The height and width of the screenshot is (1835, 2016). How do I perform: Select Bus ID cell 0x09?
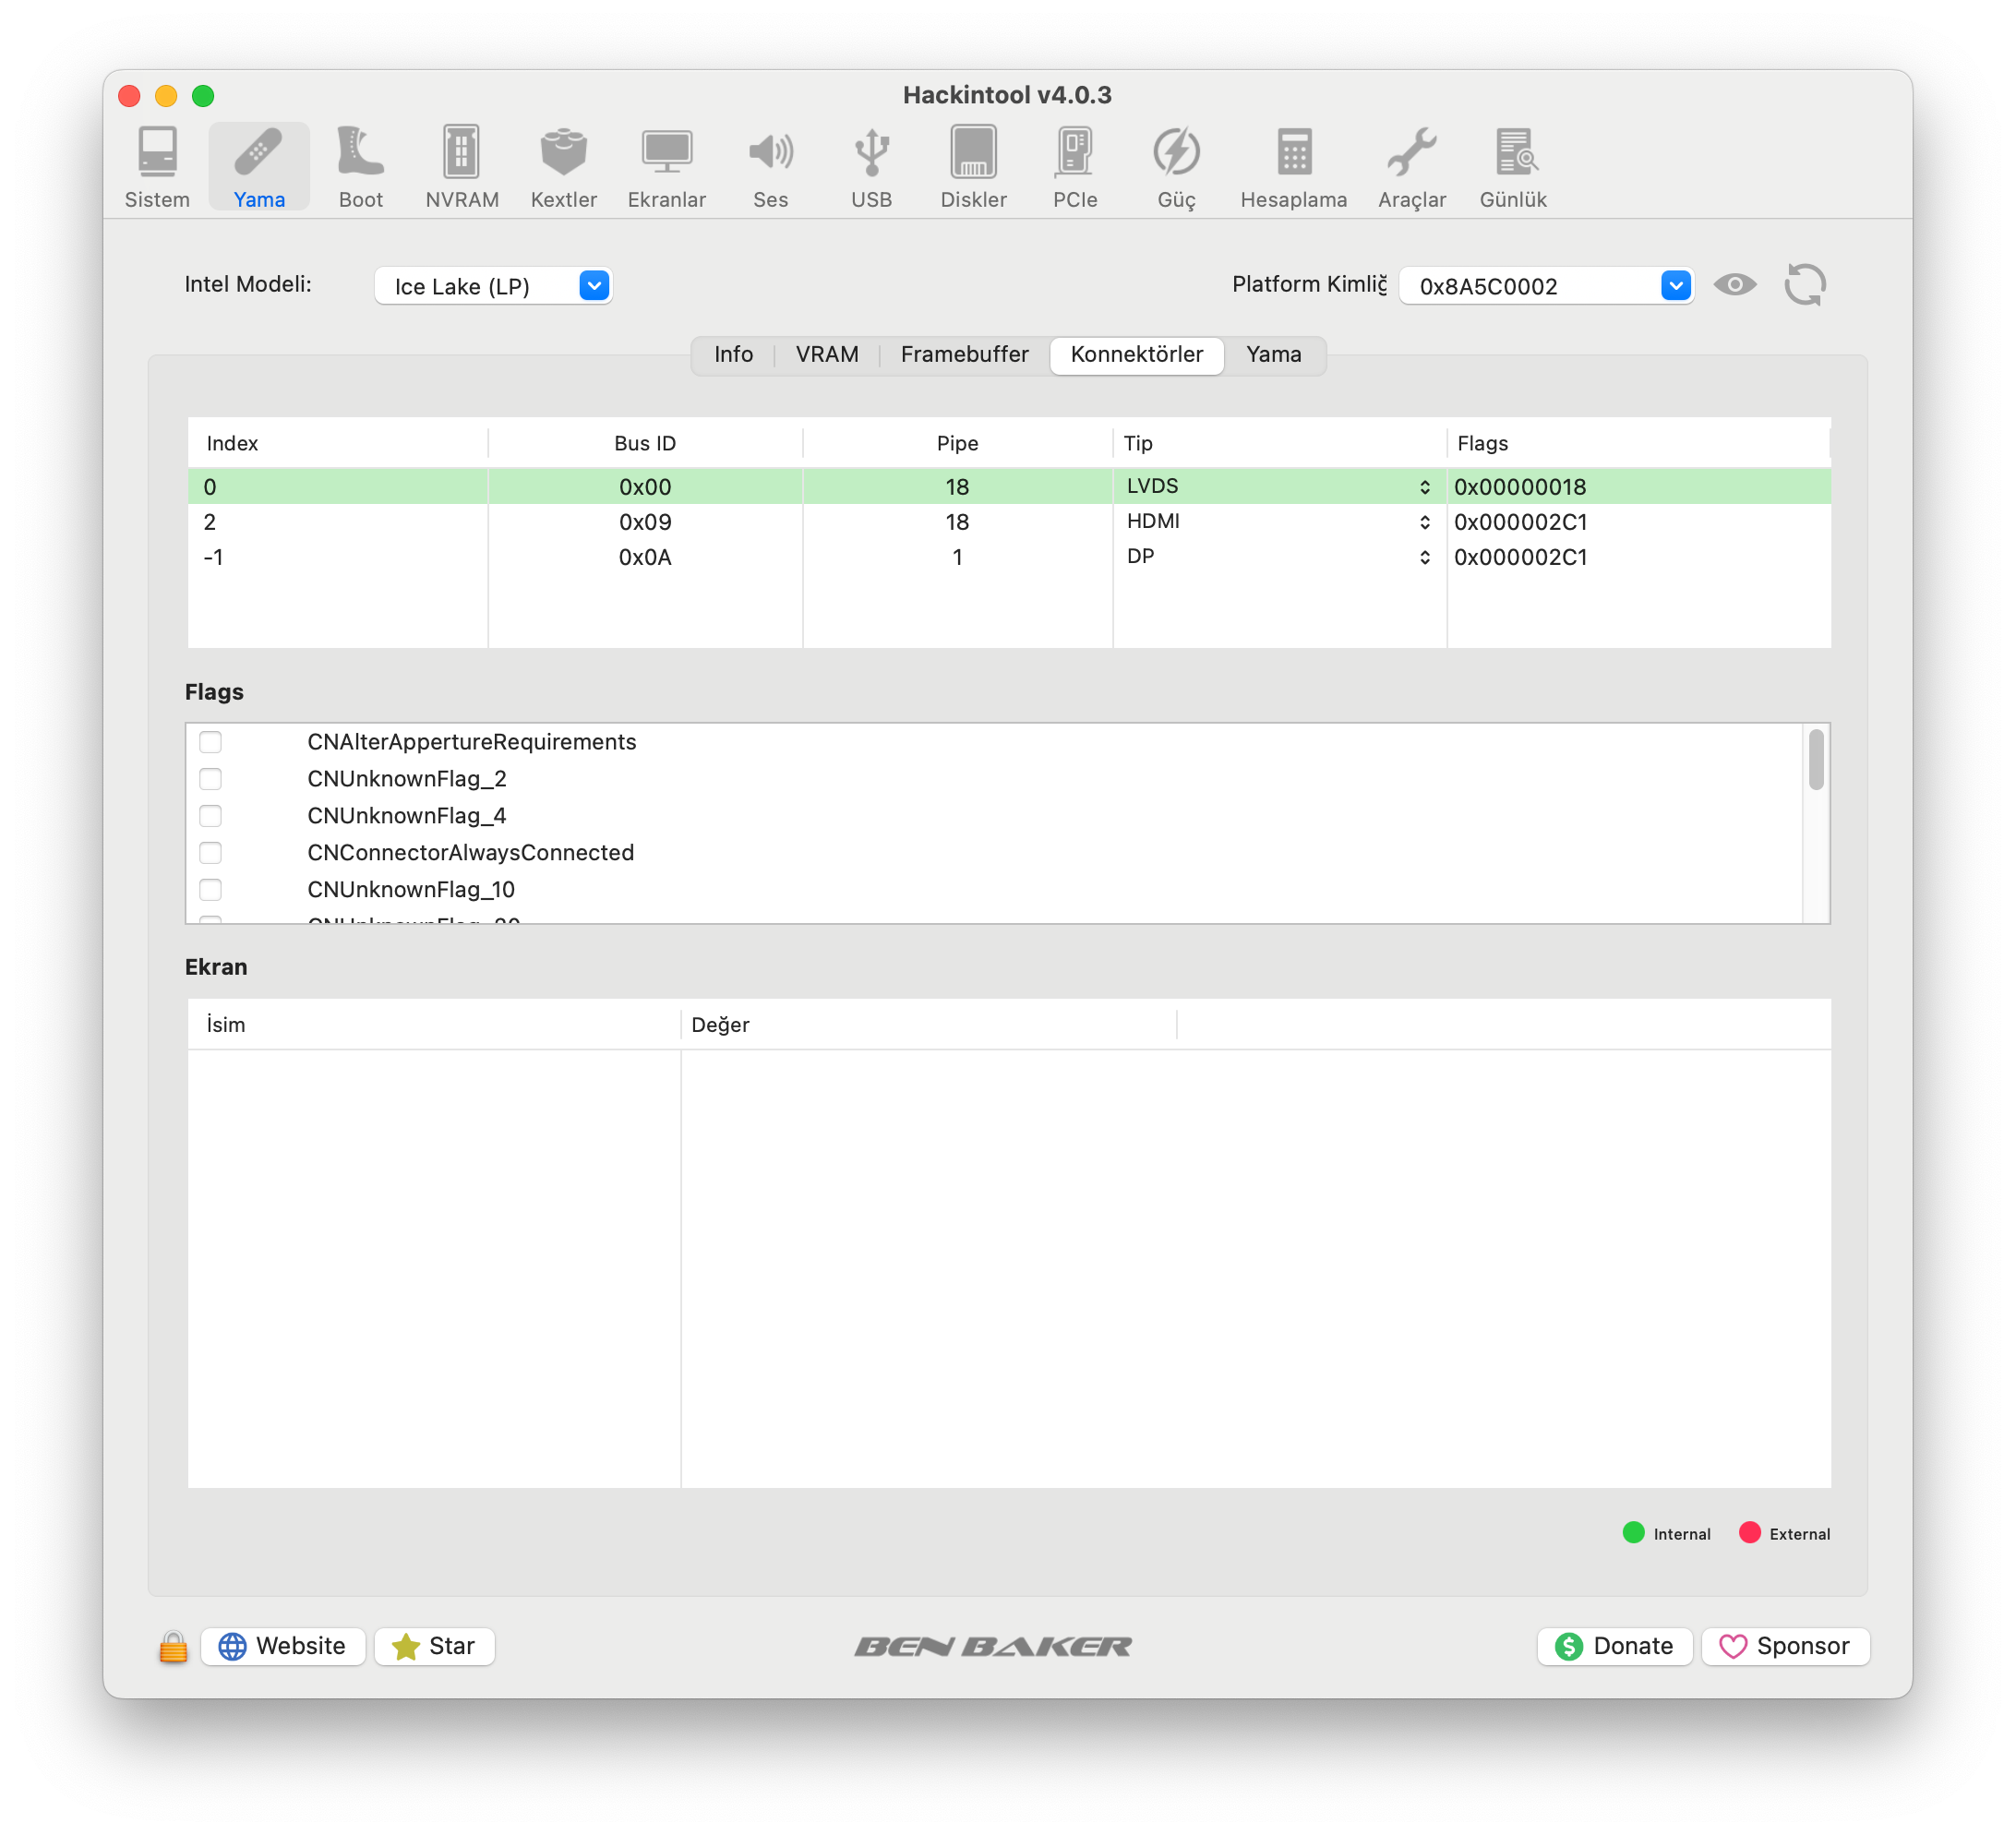[645, 522]
